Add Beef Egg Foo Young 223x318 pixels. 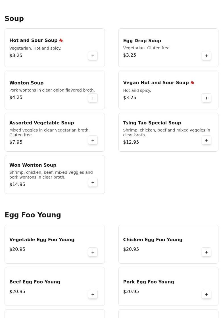pos(93,294)
